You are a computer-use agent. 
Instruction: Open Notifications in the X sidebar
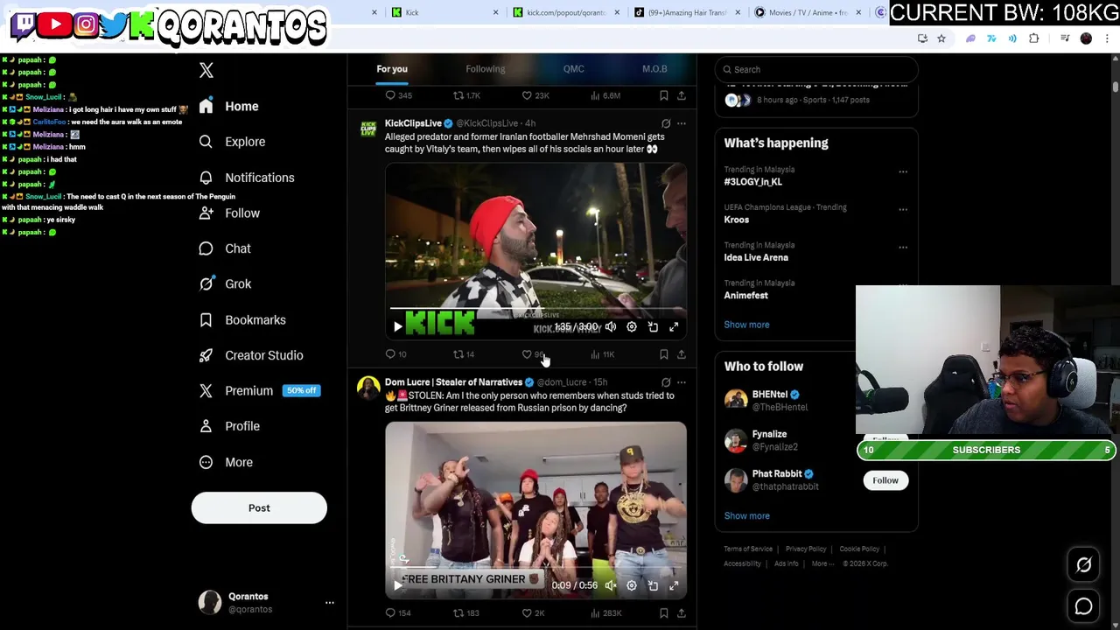247,178
